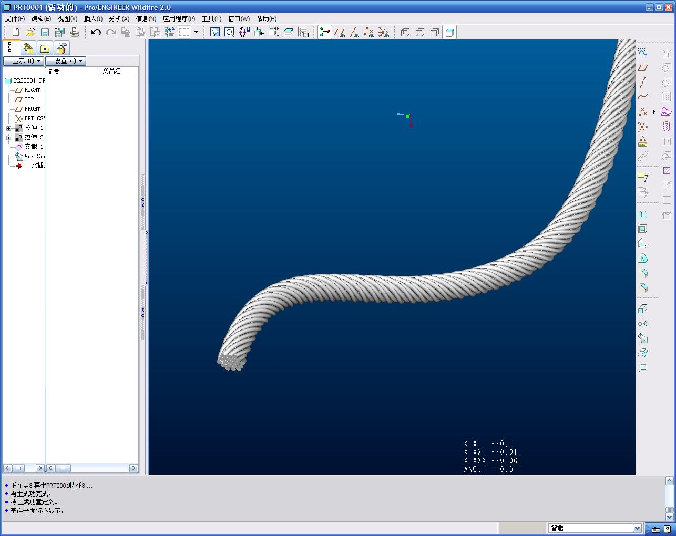Create a new file with the New icon
Screen dimensions: 676x536
click(16, 32)
